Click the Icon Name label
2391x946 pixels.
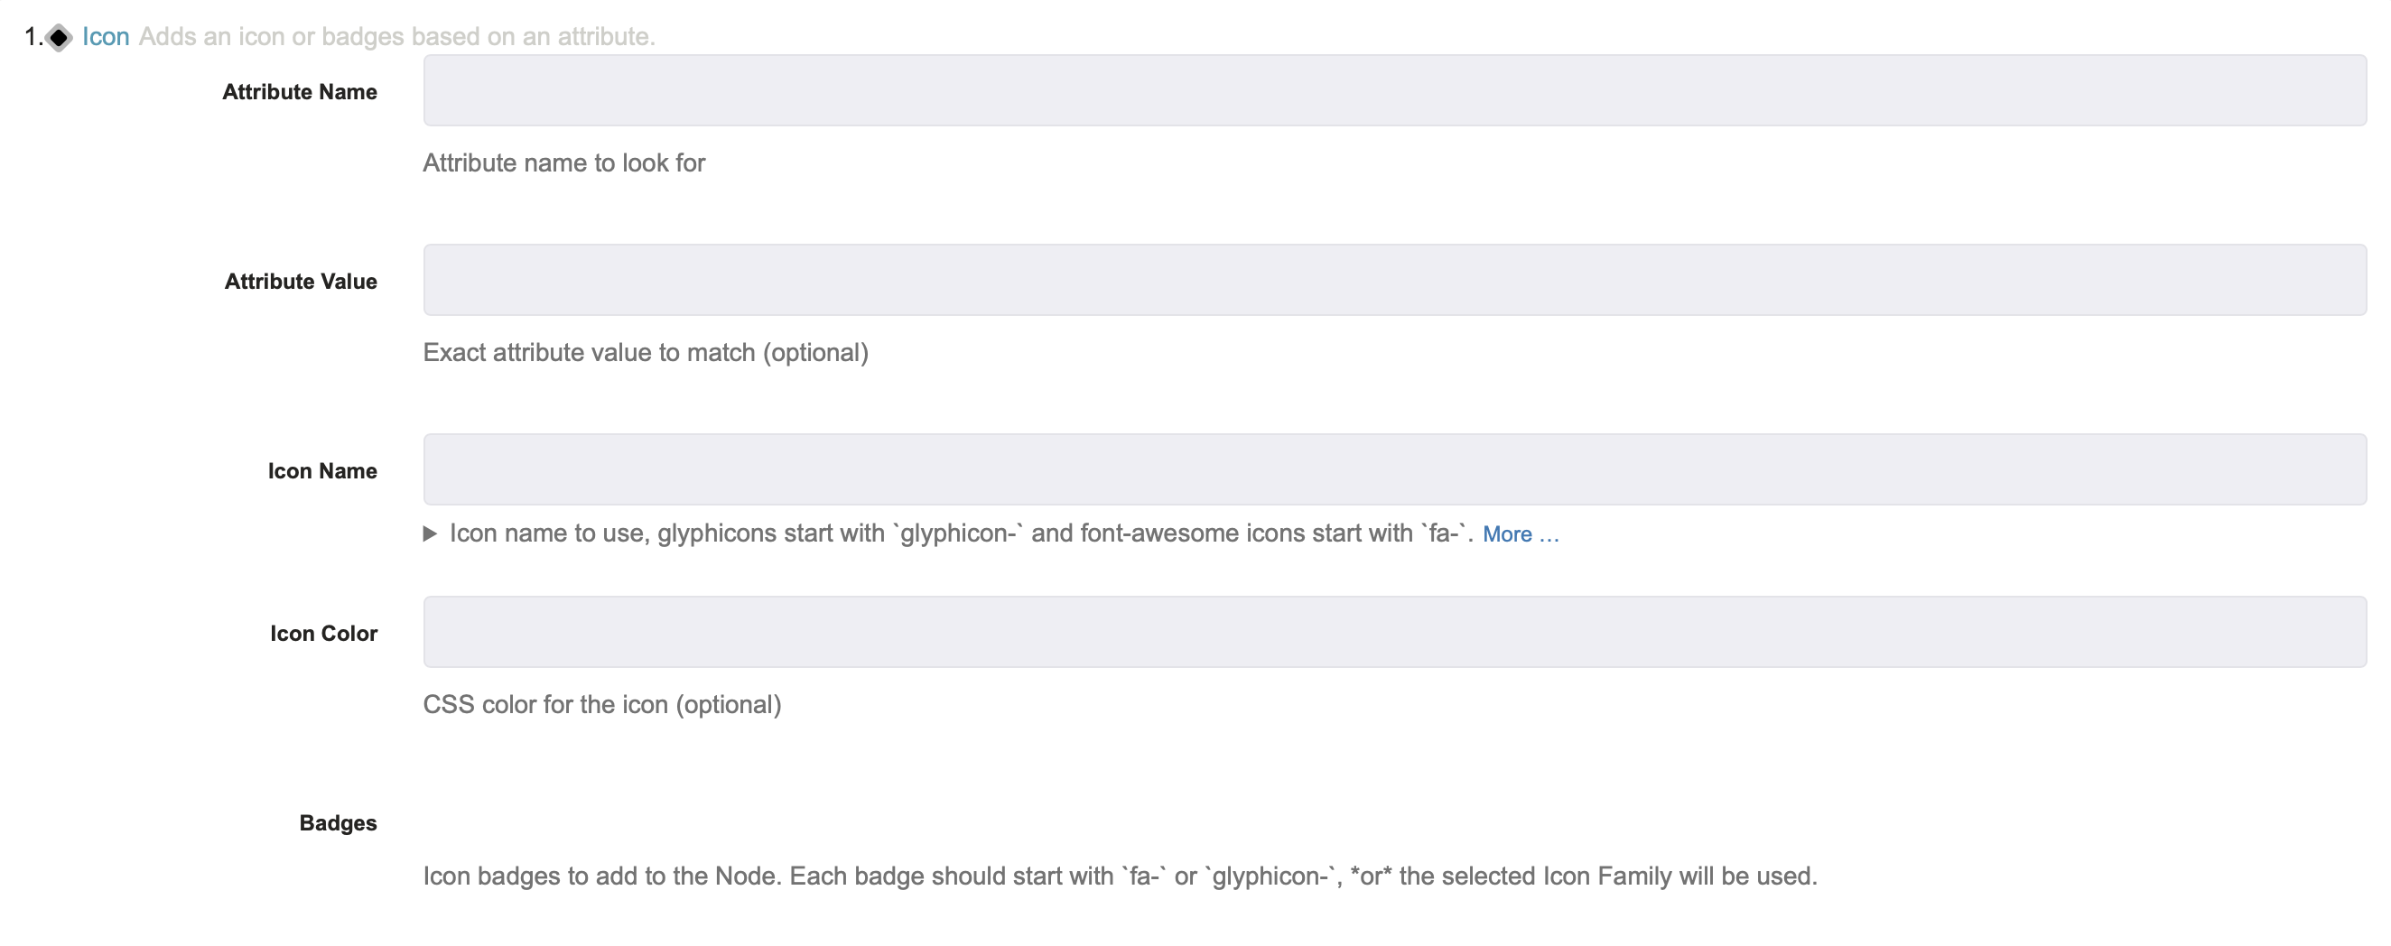[x=322, y=471]
